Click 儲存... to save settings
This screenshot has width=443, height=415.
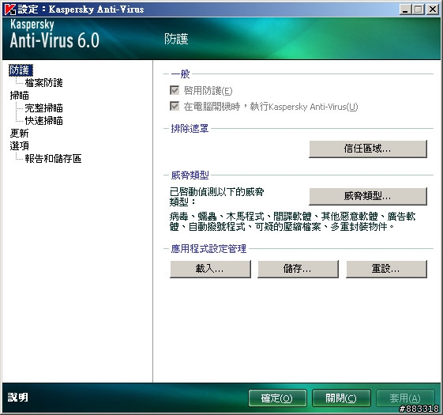(298, 269)
